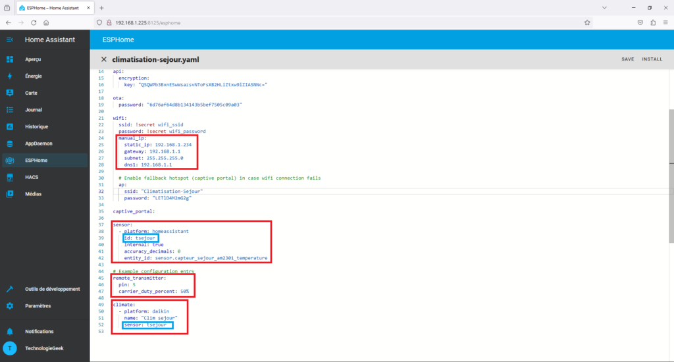The height and width of the screenshot is (362, 674).
Task: Open the Journal logbook
Action: point(34,110)
